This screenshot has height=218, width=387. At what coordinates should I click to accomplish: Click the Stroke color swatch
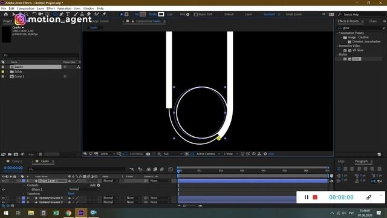[161, 15]
